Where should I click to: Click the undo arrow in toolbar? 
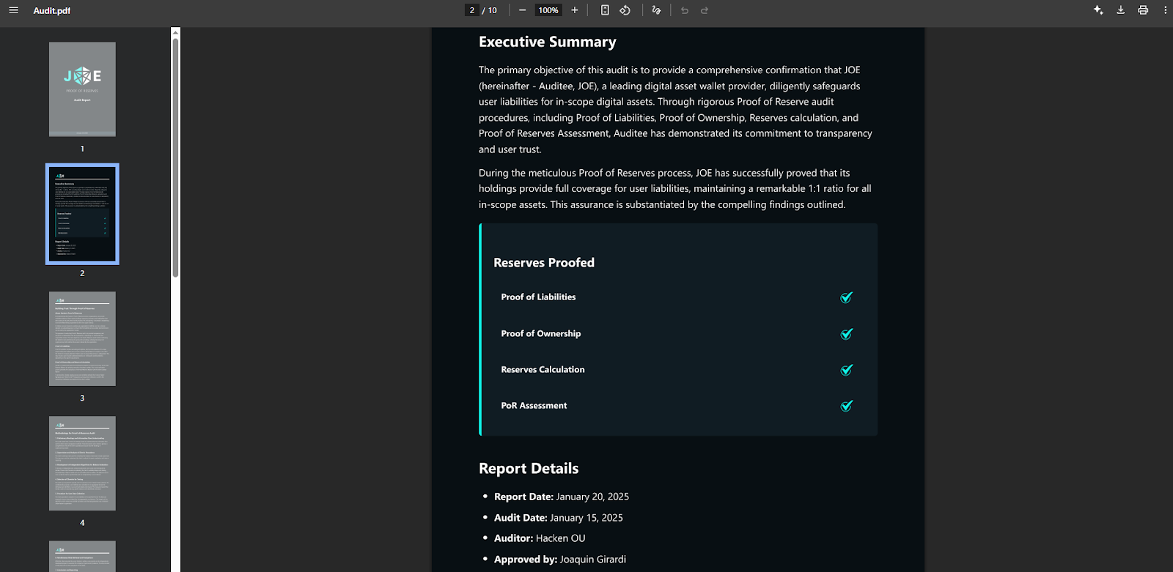click(685, 10)
